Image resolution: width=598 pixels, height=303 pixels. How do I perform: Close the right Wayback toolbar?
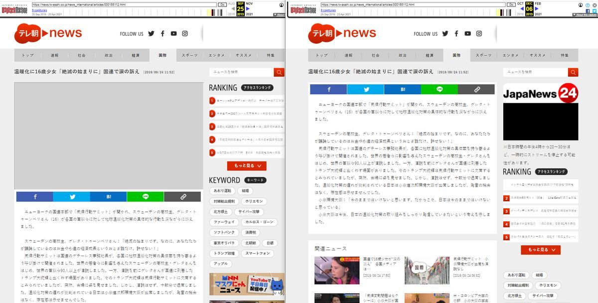595,5
